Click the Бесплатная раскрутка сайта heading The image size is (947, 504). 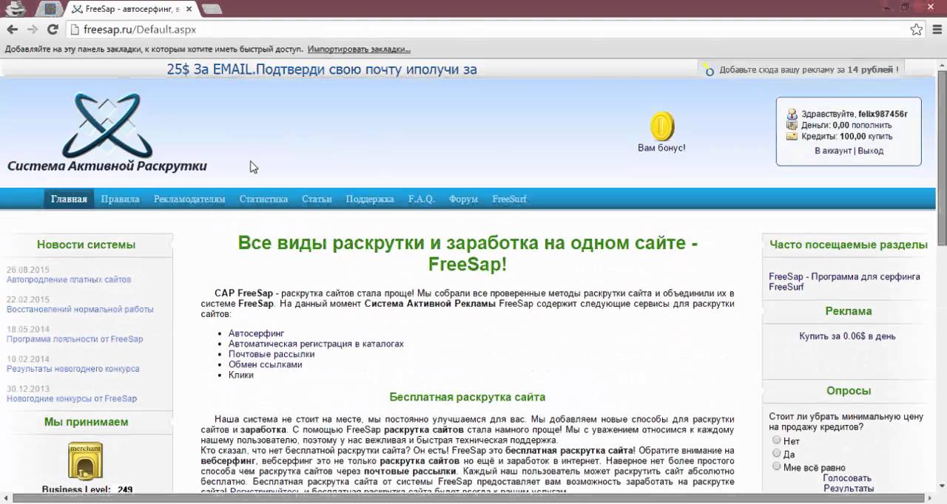tap(468, 397)
